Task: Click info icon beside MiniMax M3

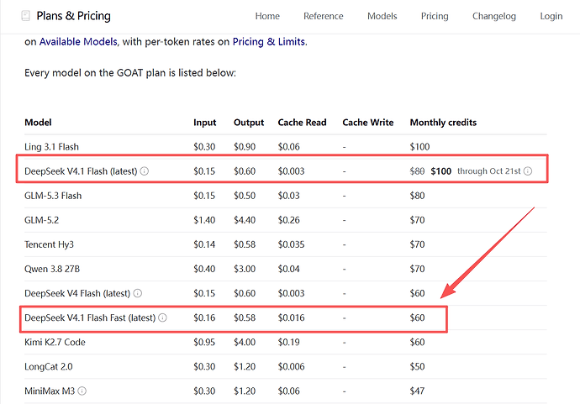Action: [82, 391]
